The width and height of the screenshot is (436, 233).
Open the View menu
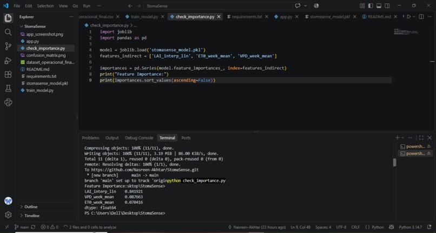tap(63, 6)
